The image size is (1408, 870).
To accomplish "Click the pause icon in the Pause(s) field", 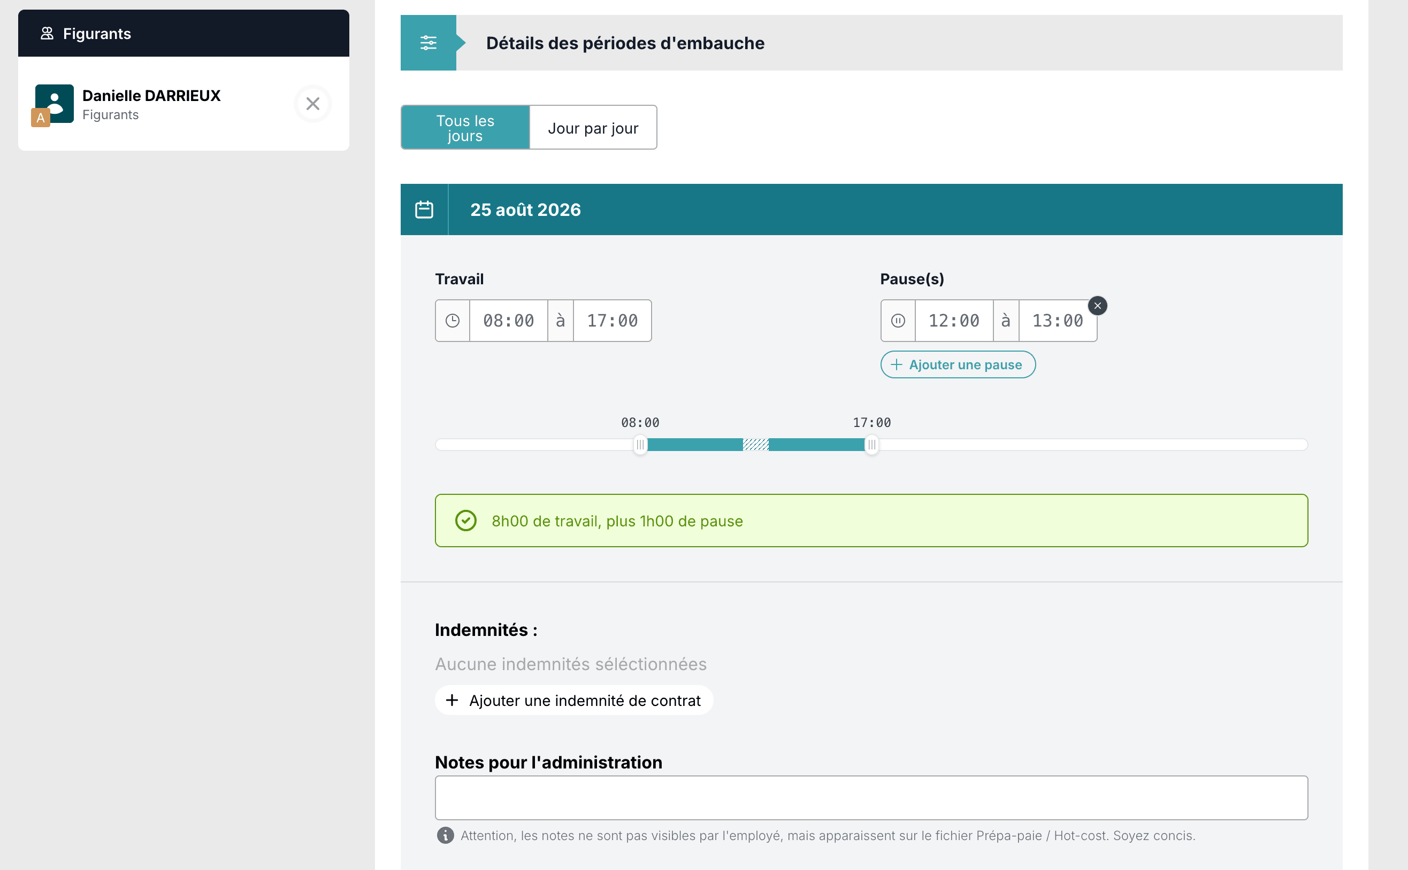I will click(x=898, y=321).
